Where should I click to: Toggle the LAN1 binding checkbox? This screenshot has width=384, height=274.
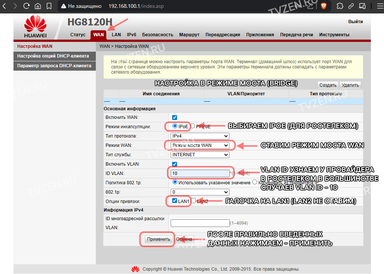pos(175,201)
